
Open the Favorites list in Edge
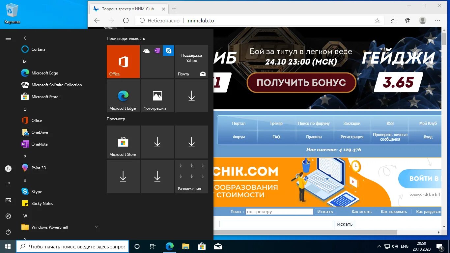[393, 20]
